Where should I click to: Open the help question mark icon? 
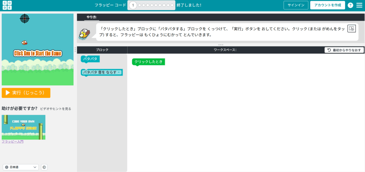click(x=350, y=5)
